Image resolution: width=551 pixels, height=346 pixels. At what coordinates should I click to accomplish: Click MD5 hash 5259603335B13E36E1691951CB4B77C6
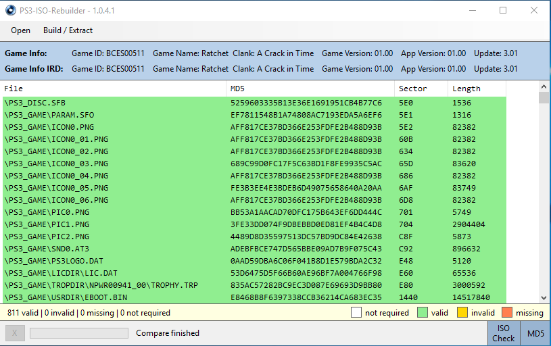point(306,103)
